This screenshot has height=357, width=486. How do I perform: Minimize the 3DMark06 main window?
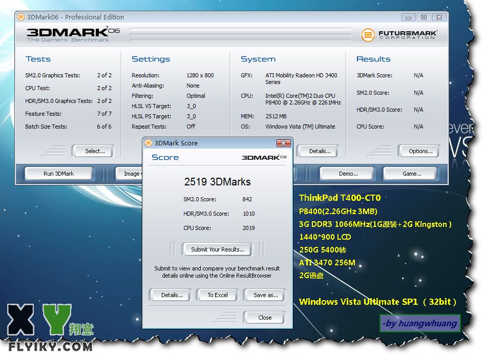408,17
